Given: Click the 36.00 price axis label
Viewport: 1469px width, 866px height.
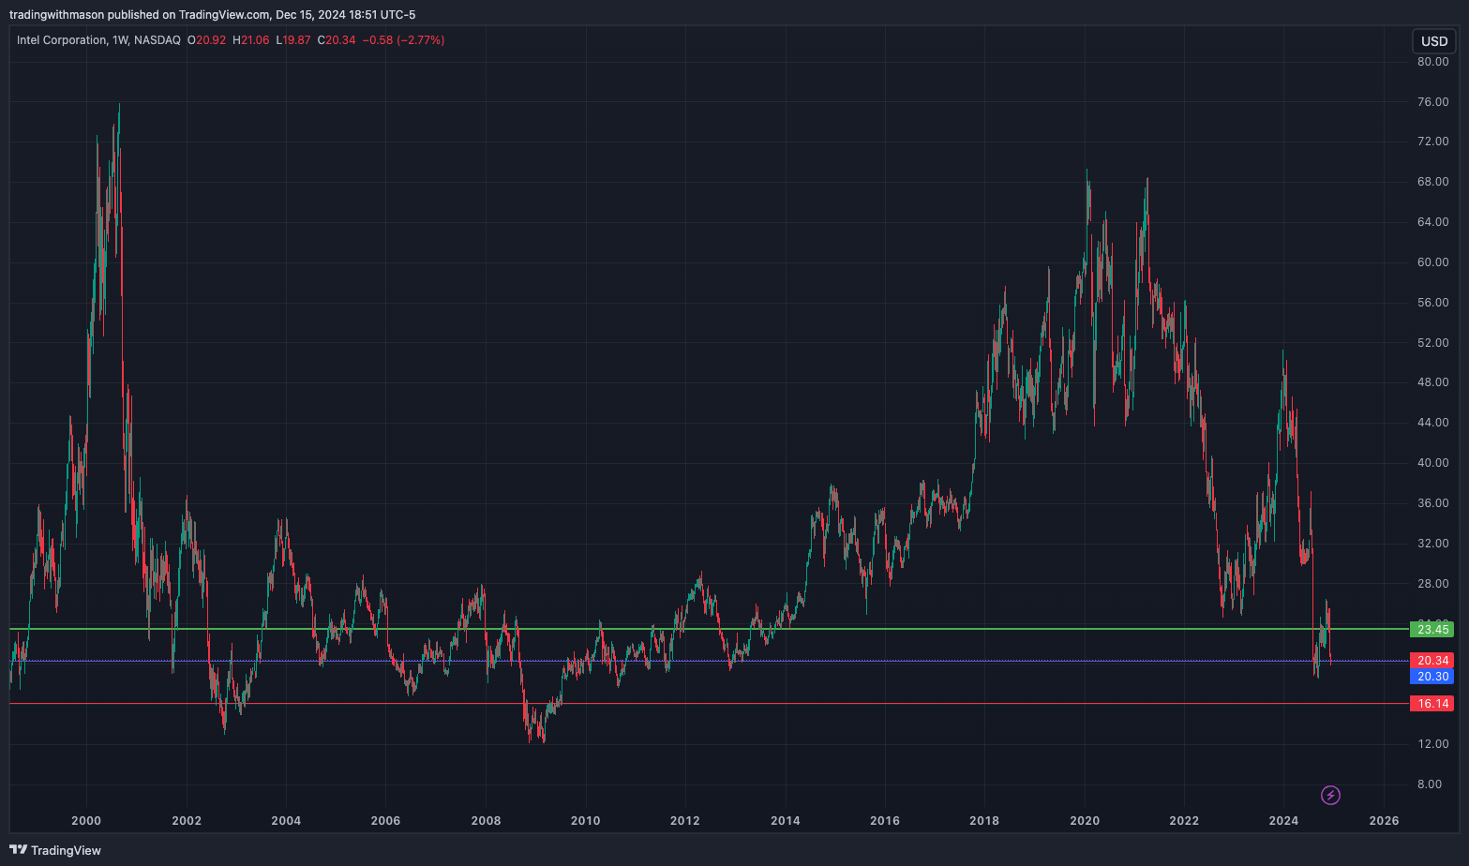Looking at the screenshot, I should [1432, 503].
